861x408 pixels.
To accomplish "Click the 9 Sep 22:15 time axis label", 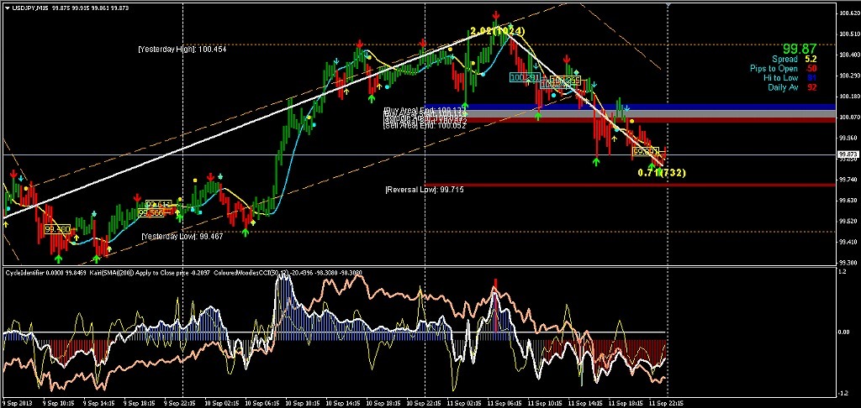I will pos(180,402).
